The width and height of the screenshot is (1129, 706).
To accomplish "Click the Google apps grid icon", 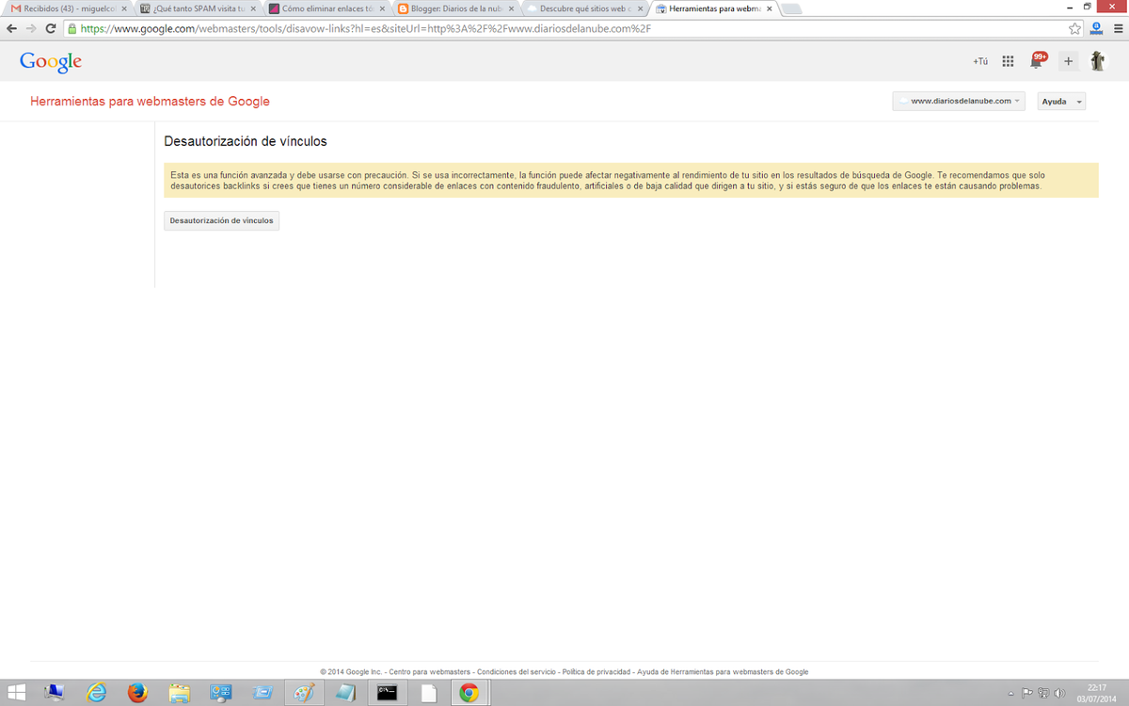I will [x=1008, y=61].
